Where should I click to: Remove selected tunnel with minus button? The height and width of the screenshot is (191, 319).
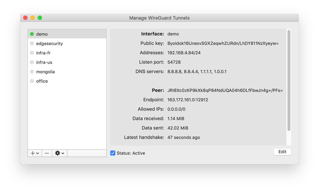click(47, 153)
